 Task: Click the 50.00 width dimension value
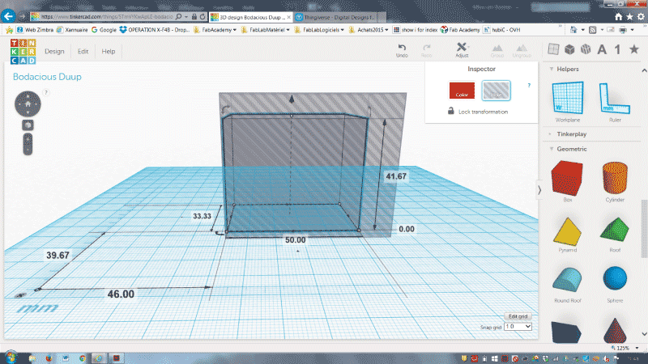pos(295,239)
